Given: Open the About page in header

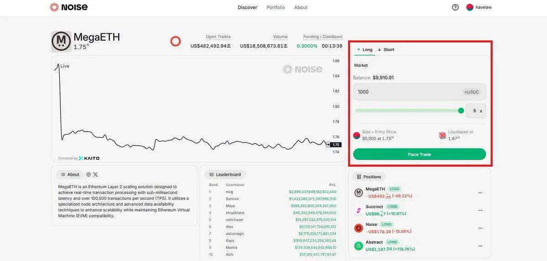Looking at the screenshot, I should (301, 7).
